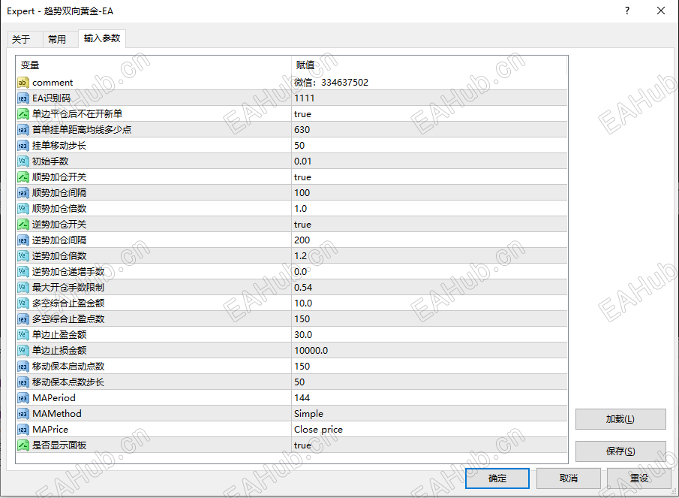Viewport: 679px width, 498px height.
Task: Click the 逆势加仓间隔 value 200
Action: pos(302,240)
